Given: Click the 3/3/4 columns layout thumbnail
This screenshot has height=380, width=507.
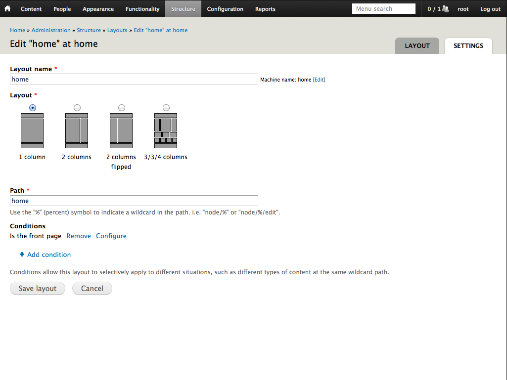Looking at the screenshot, I should point(166,130).
